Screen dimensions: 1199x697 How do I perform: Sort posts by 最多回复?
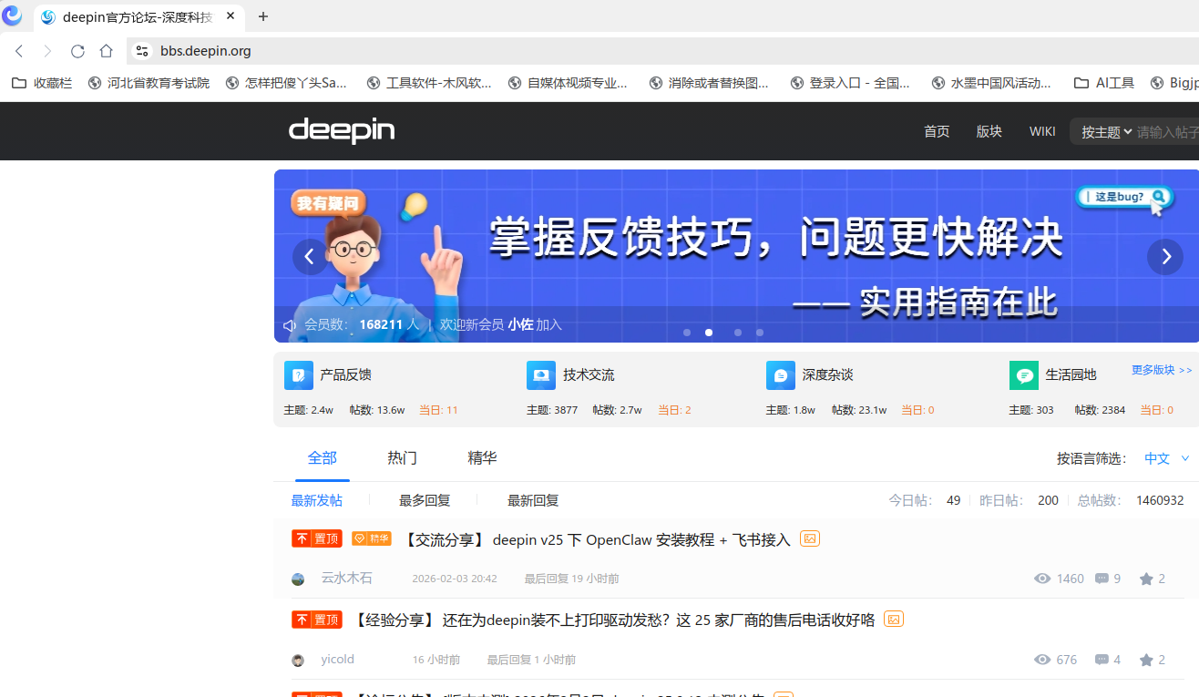point(425,500)
